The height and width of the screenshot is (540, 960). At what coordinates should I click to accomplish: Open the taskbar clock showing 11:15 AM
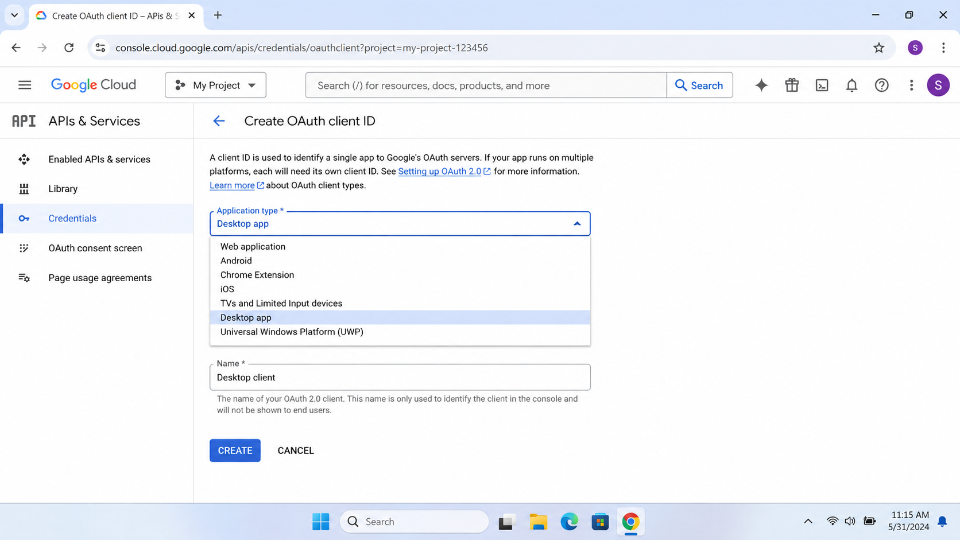point(908,521)
